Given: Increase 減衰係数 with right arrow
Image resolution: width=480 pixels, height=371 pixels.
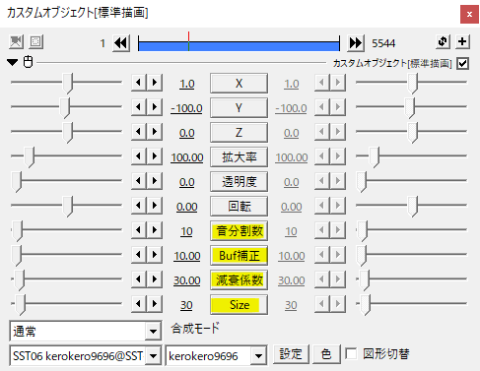Looking at the screenshot, I should (155, 279).
